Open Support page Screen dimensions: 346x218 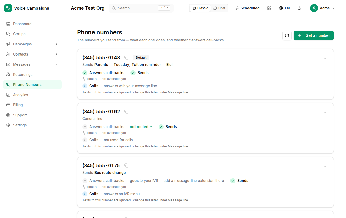(x=32, y=115)
